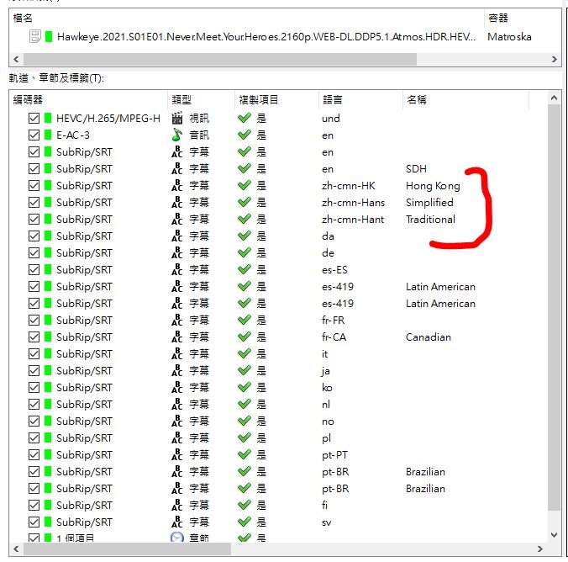Click the right arrow of the tracks horizontal scrollbar

click(540, 549)
